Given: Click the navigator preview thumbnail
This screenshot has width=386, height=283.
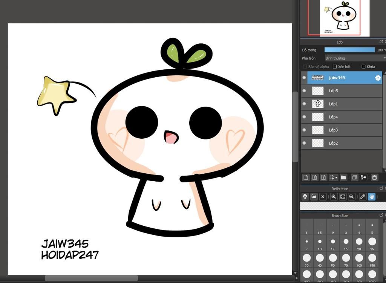Looking at the screenshot, I should click(345, 18).
